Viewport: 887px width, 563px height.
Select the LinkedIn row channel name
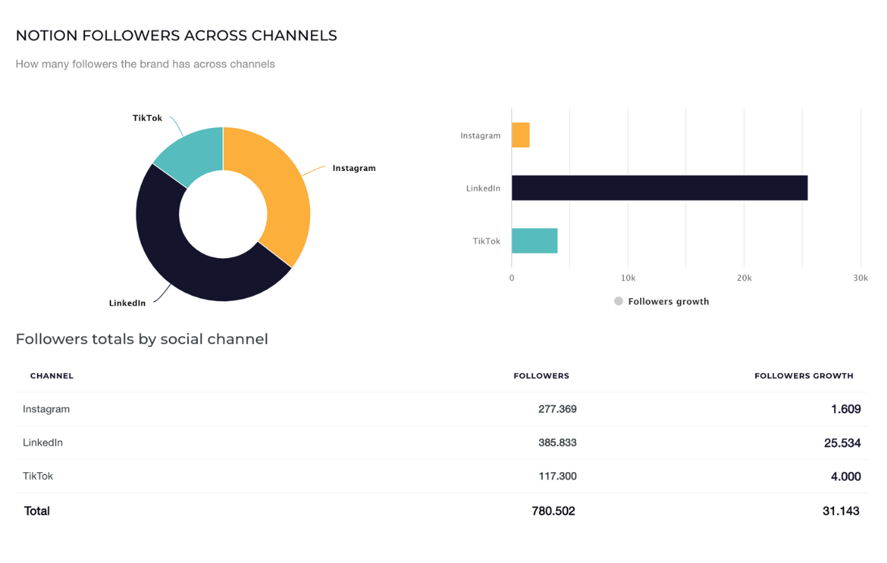tap(43, 443)
